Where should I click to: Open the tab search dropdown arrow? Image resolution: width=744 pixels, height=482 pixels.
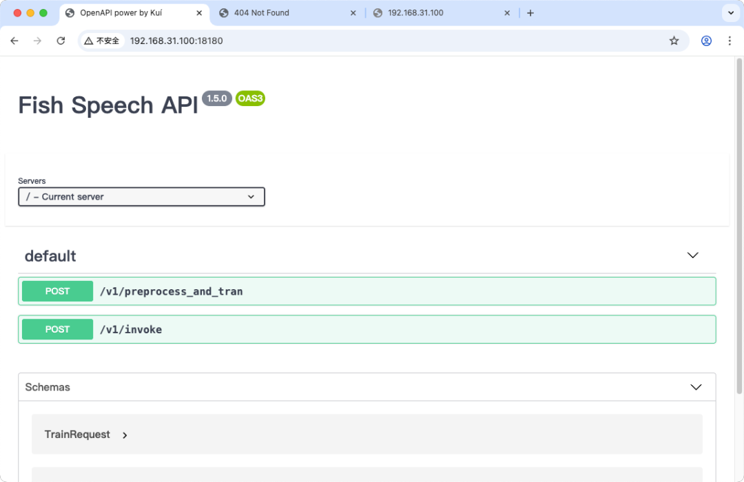point(730,13)
